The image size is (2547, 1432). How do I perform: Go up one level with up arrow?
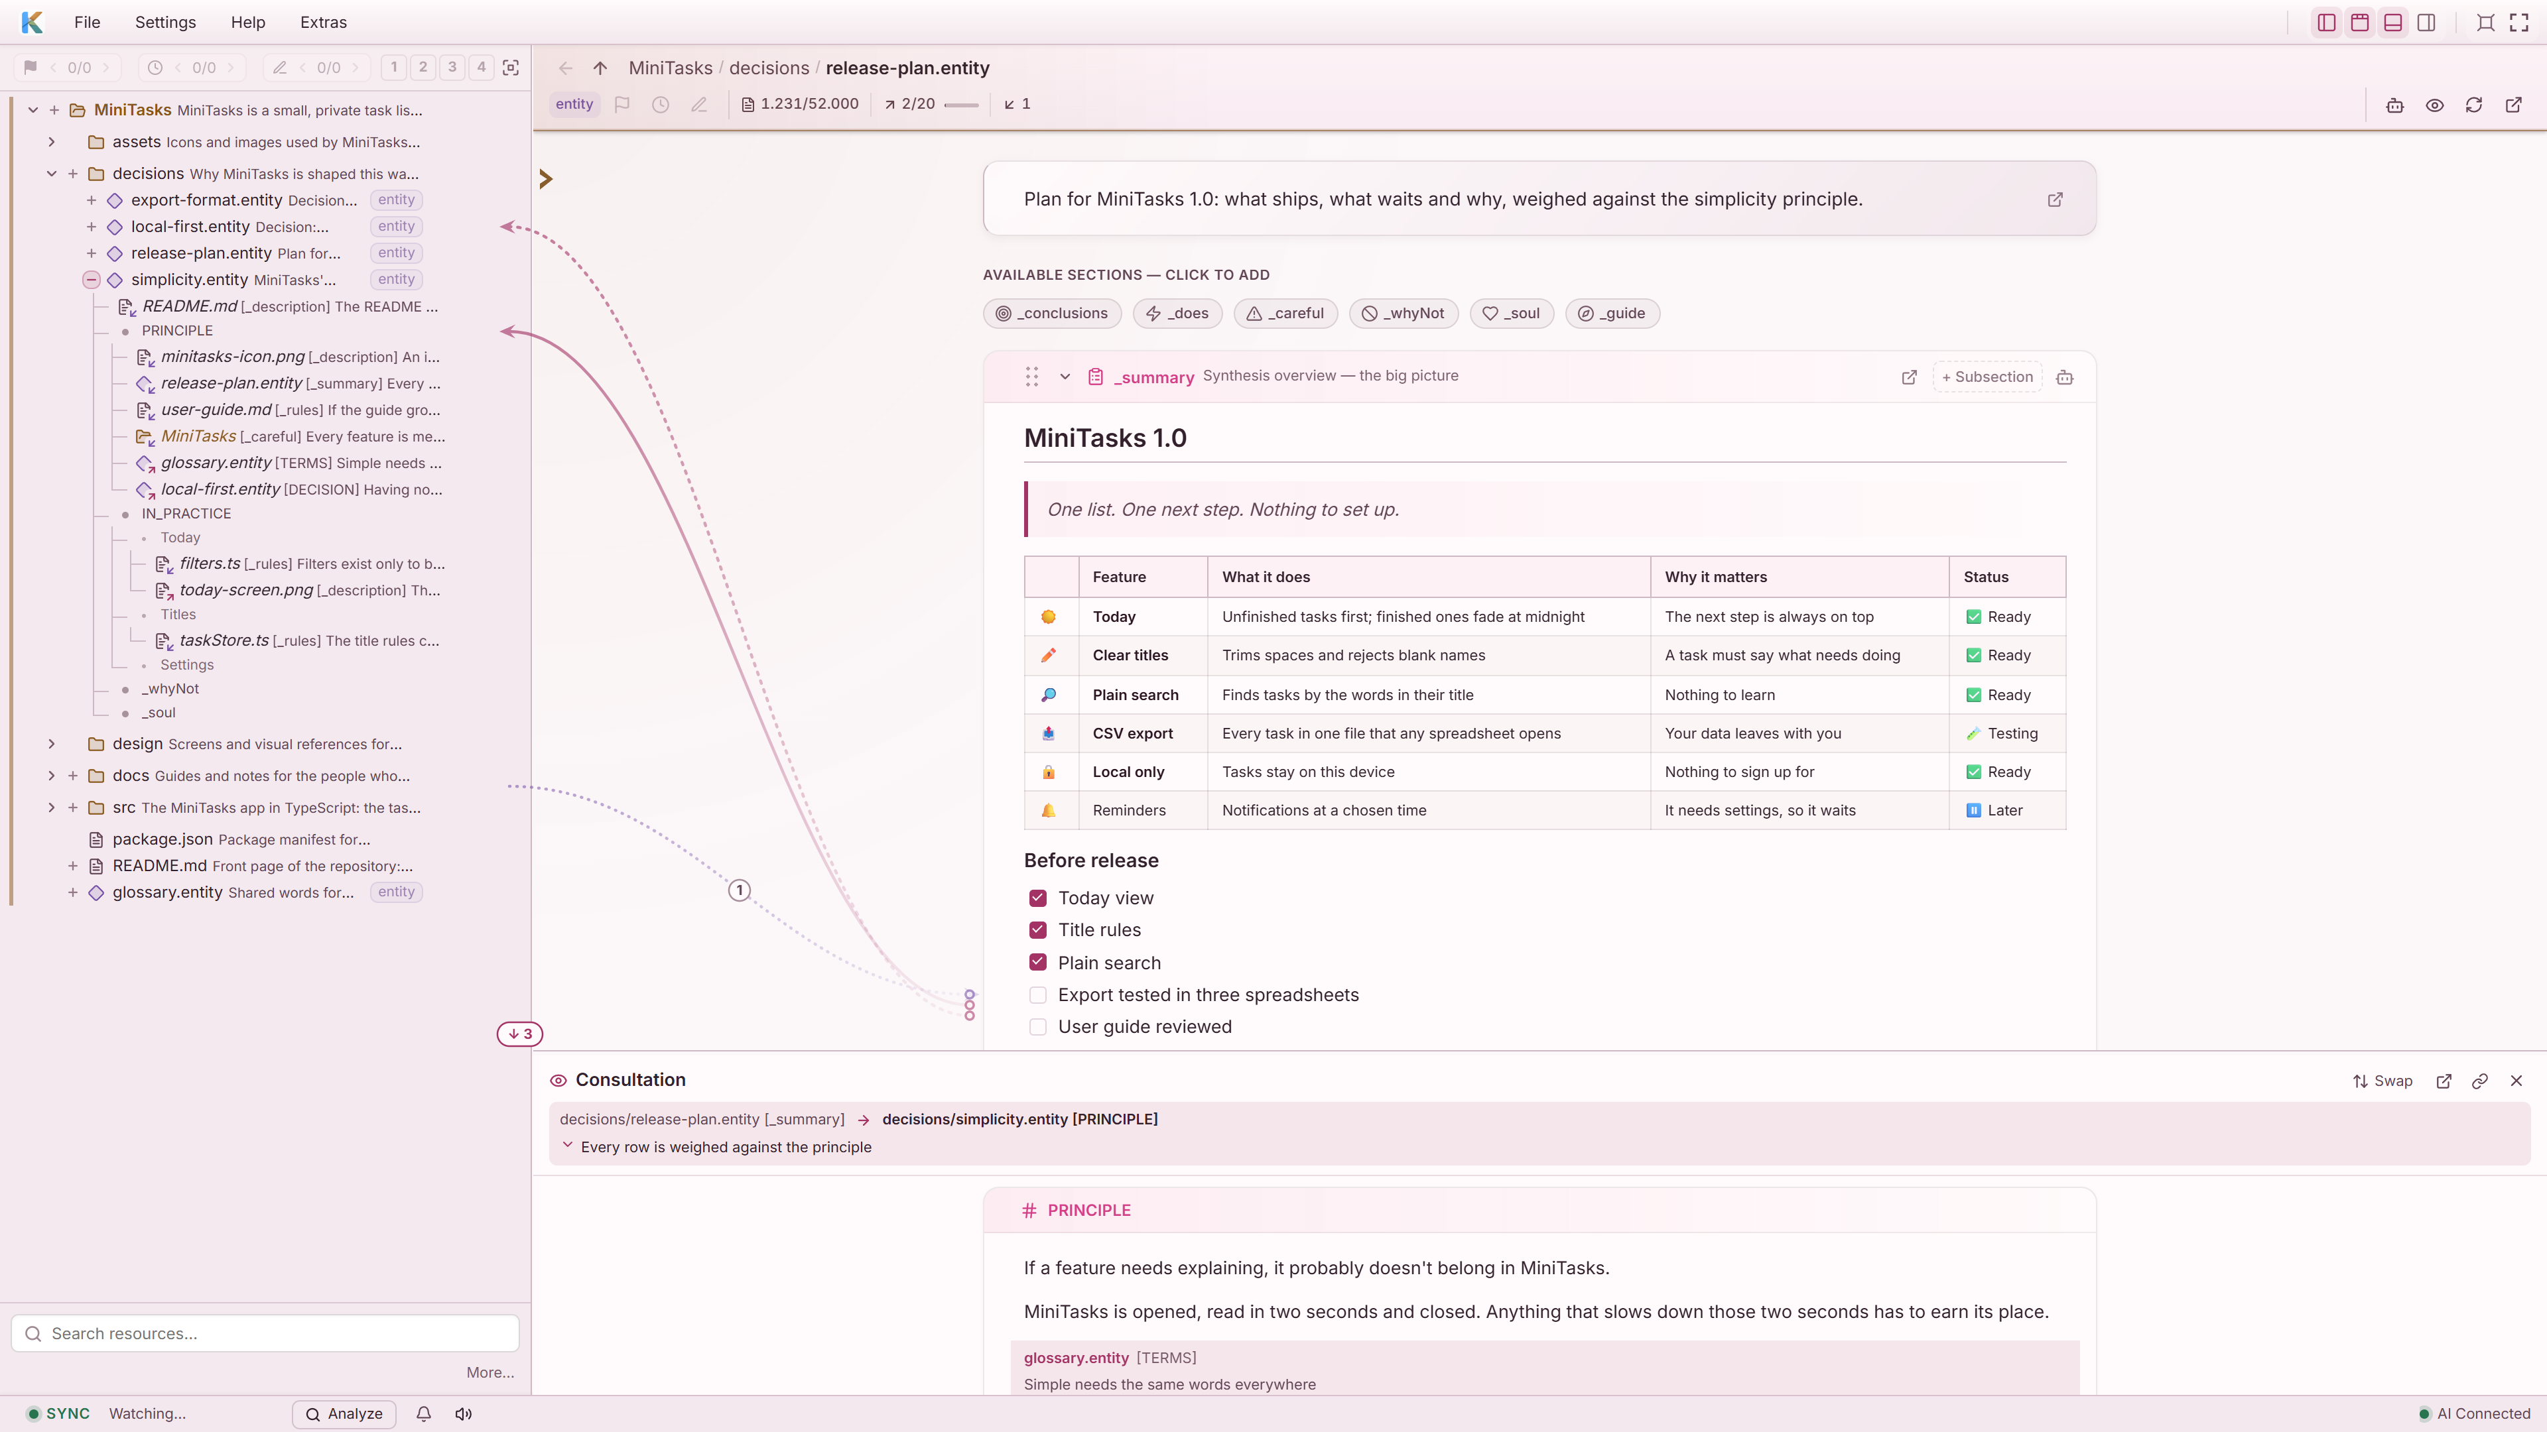click(x=600, y=68)
